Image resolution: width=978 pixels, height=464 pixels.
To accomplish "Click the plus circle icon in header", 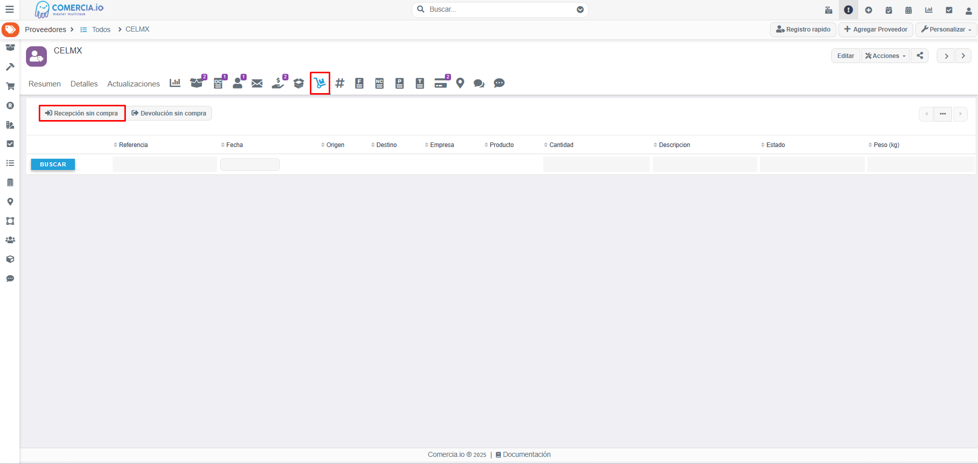I will pyautogui.click(x=868, y=10).
